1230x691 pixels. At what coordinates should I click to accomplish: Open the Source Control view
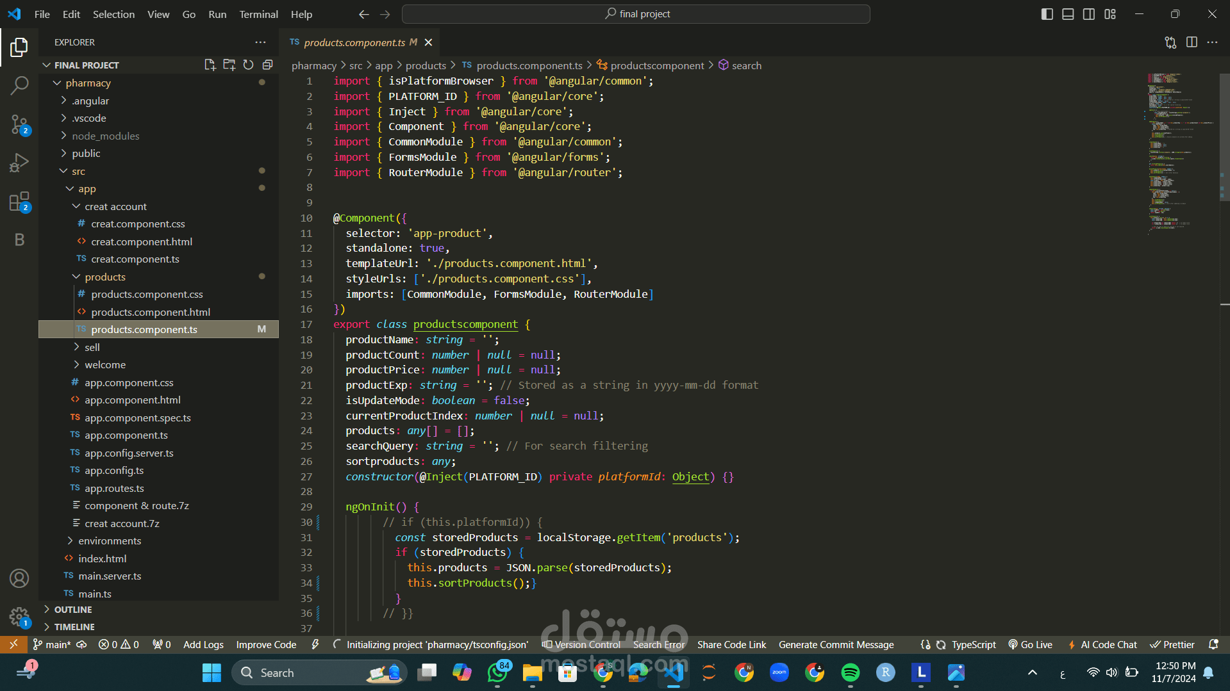click(19, 124)
